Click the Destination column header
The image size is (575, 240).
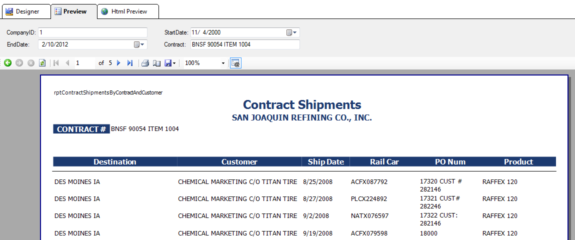coord(115,162)
